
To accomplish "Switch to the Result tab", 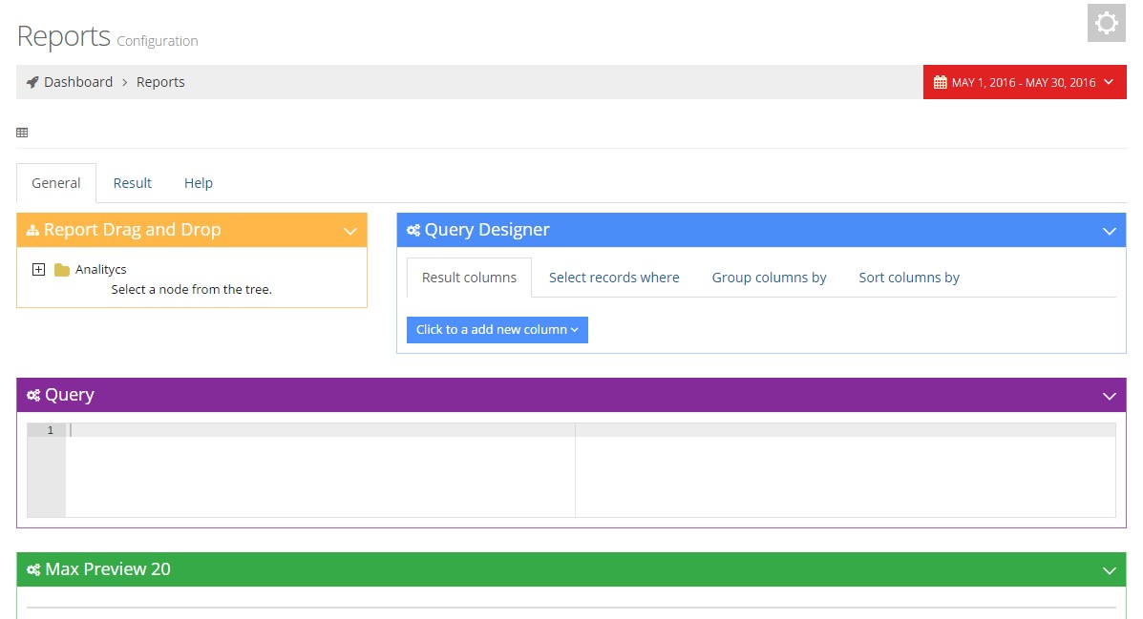I will pos(132,183).
